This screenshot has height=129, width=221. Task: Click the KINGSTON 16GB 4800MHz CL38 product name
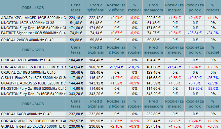point(28,23)
